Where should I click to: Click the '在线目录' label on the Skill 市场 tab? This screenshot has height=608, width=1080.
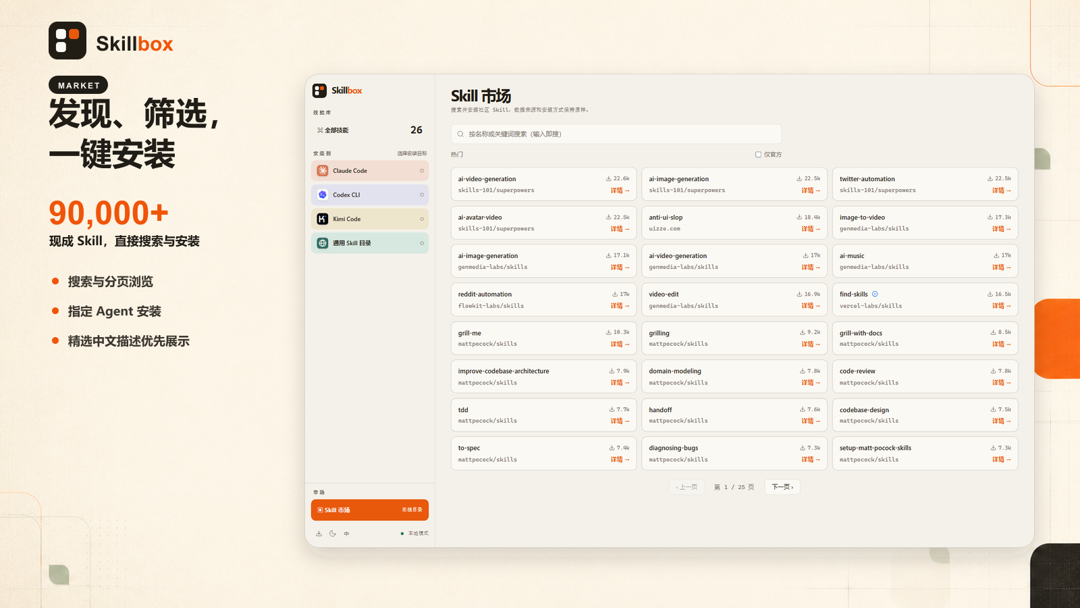(412, 510)
